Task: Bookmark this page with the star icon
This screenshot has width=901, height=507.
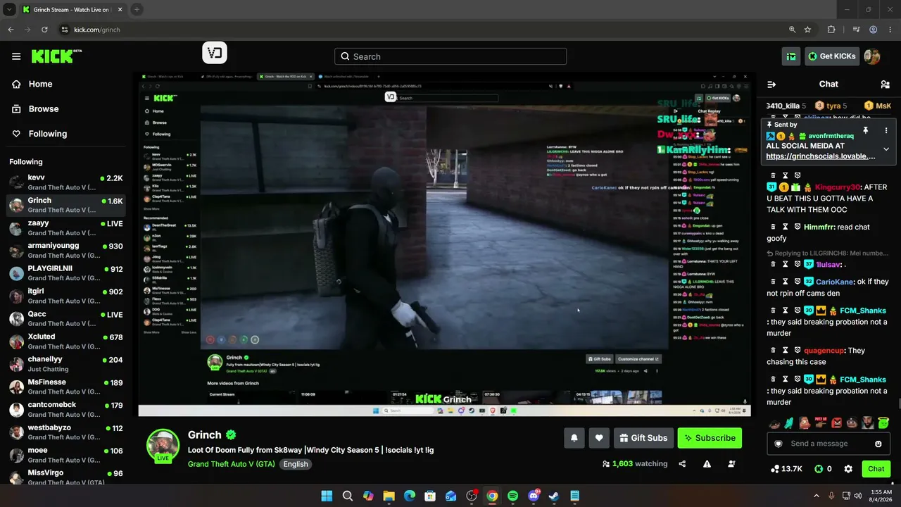Action: point(807,30)
